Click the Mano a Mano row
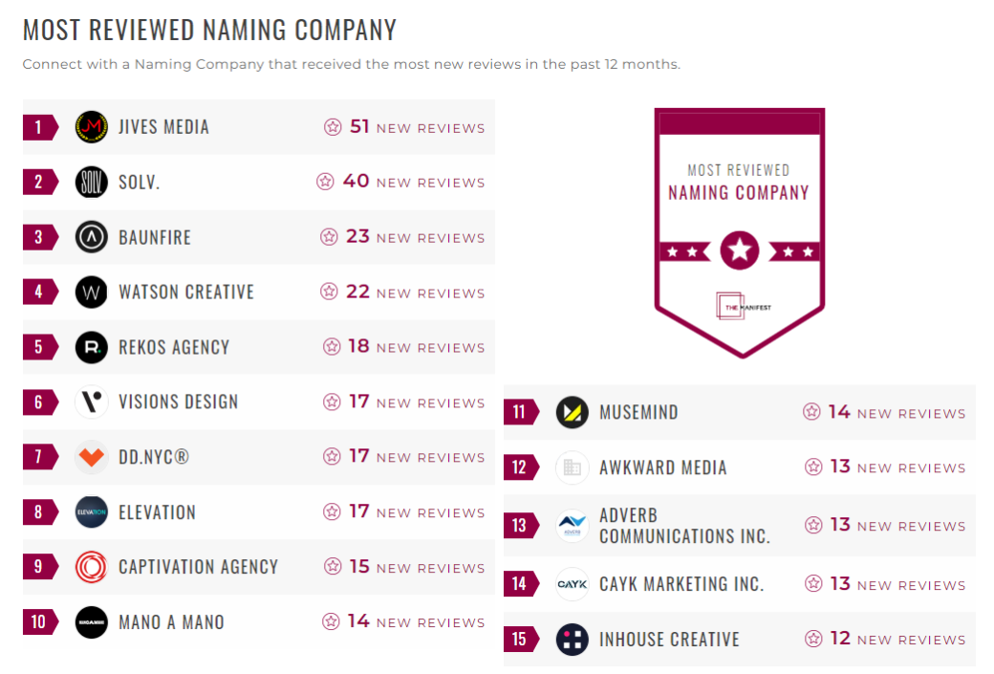The width and height of the screenshot is (994, 674). 172,622
